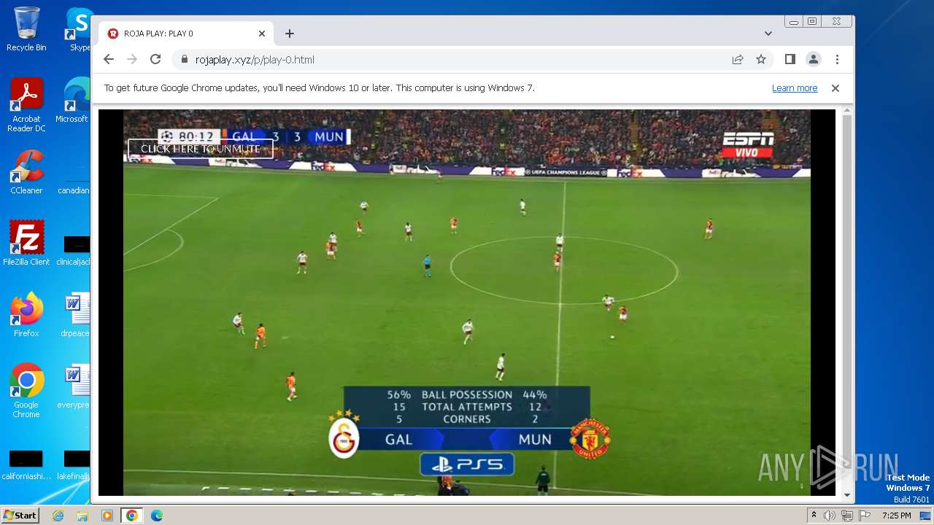The width and height of the screenshot is (934, 525).
Task: Open the californiashi desktop file
Action: pyautogui.click(x=26, y=464)
